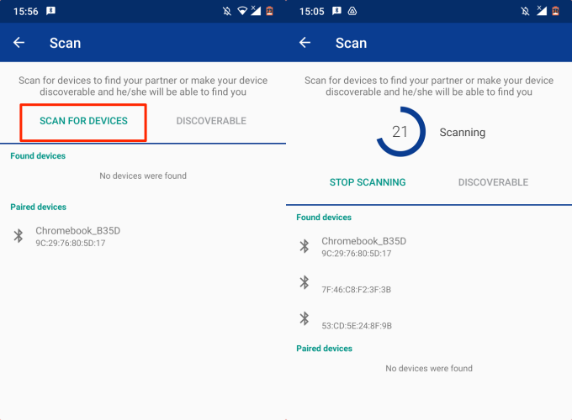
Task: Tap the 'Scan' title in the left app bar
Action: [66, 43]
